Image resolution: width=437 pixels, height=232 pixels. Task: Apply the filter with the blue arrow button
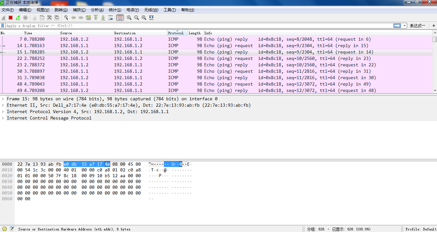click(397, 26)
